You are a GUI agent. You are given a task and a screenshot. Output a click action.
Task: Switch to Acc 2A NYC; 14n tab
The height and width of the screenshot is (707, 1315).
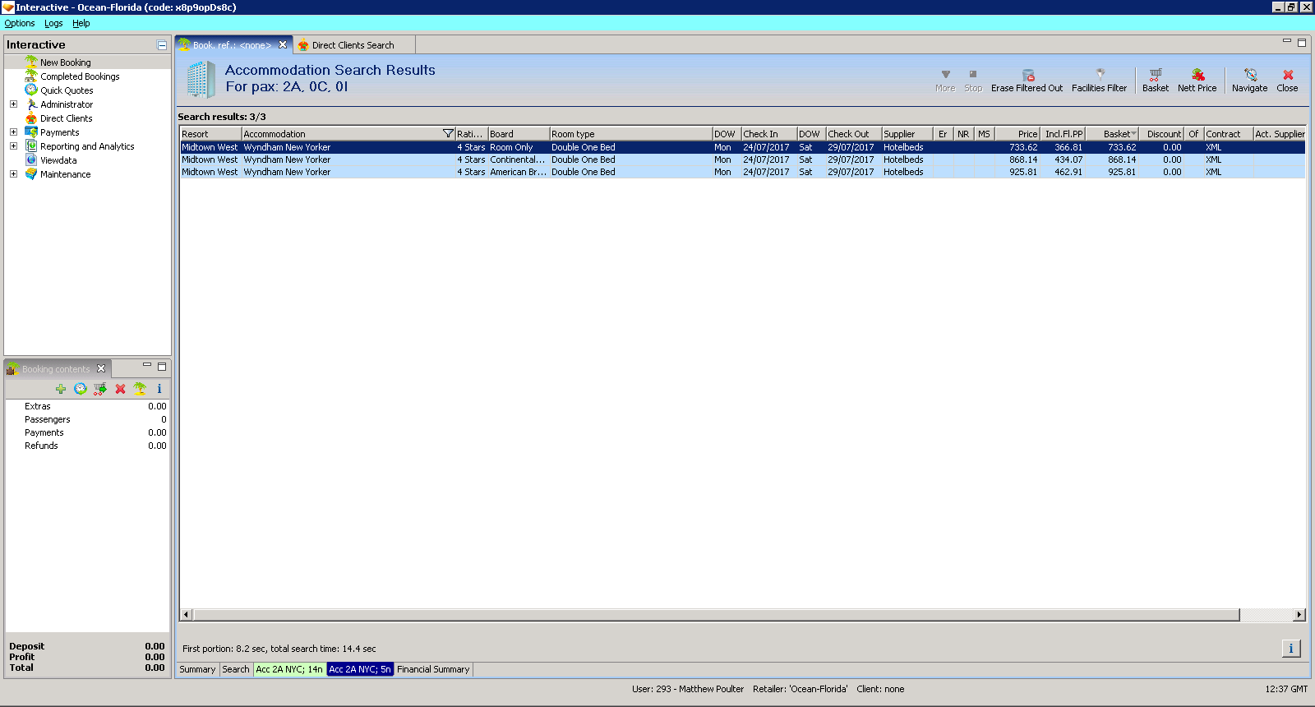[289, 670]
